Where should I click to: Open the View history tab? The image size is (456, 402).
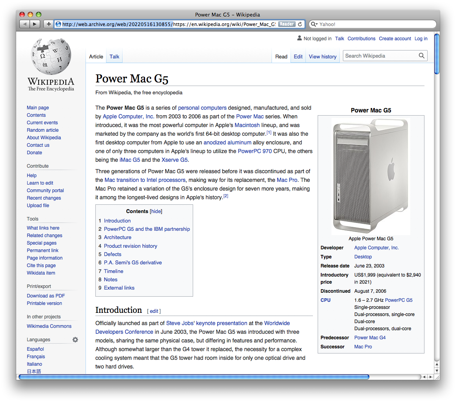[x=322, y=56]
